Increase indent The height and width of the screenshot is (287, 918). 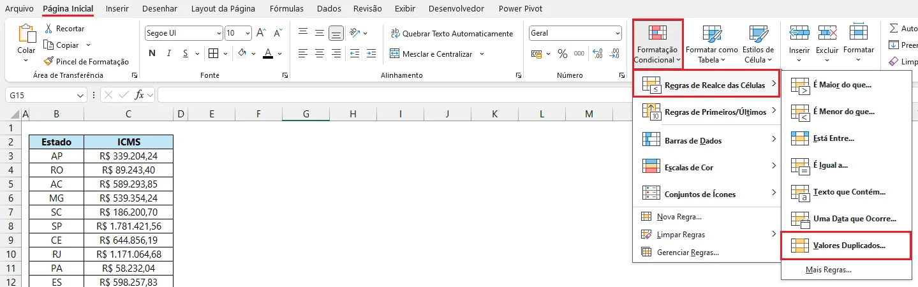tap(371, 54)
